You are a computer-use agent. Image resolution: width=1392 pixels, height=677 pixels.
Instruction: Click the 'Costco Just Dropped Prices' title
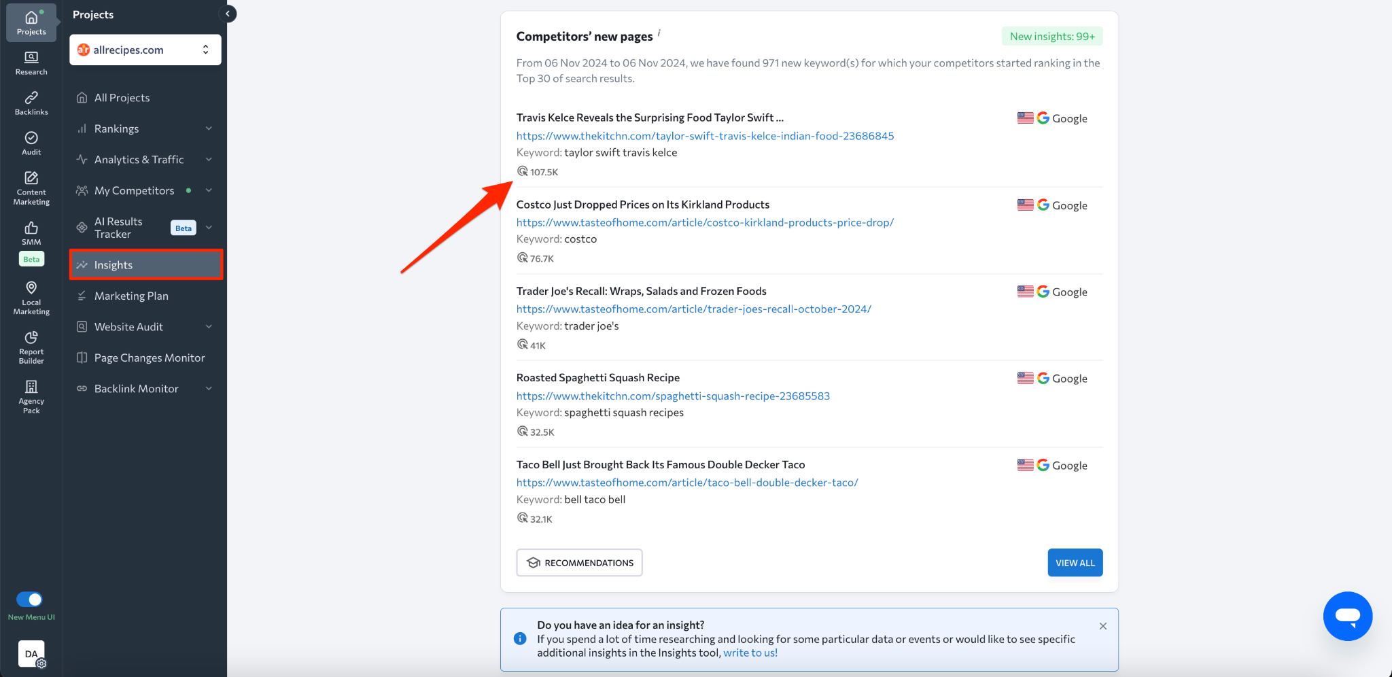point(643,205)
